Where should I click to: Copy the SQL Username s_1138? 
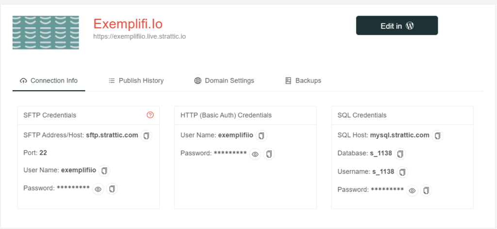[402, 172]
